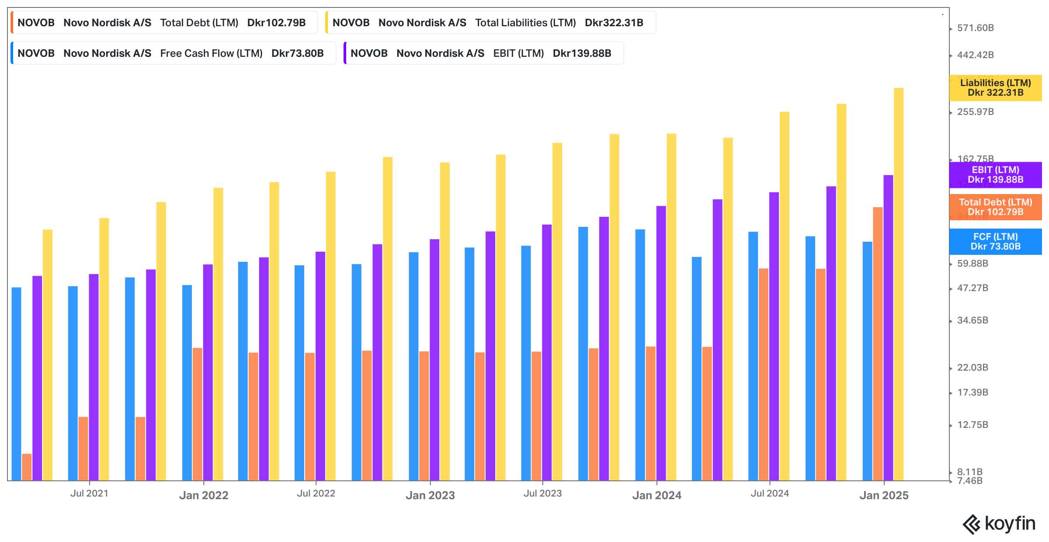This screenshot has width=1049, height=542.
Task: Click the 571.60B y-axis tick label
Action: [x=975, y=28]
